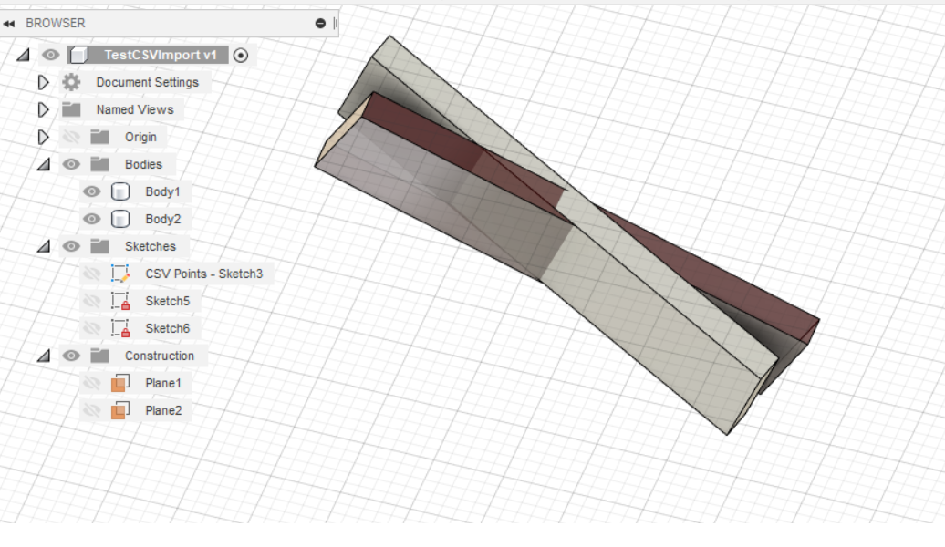The width and height of the screenshot is (945, 547).
Task: Show the CSV Points - Sketch3 sketch
Action: (91, 273)
